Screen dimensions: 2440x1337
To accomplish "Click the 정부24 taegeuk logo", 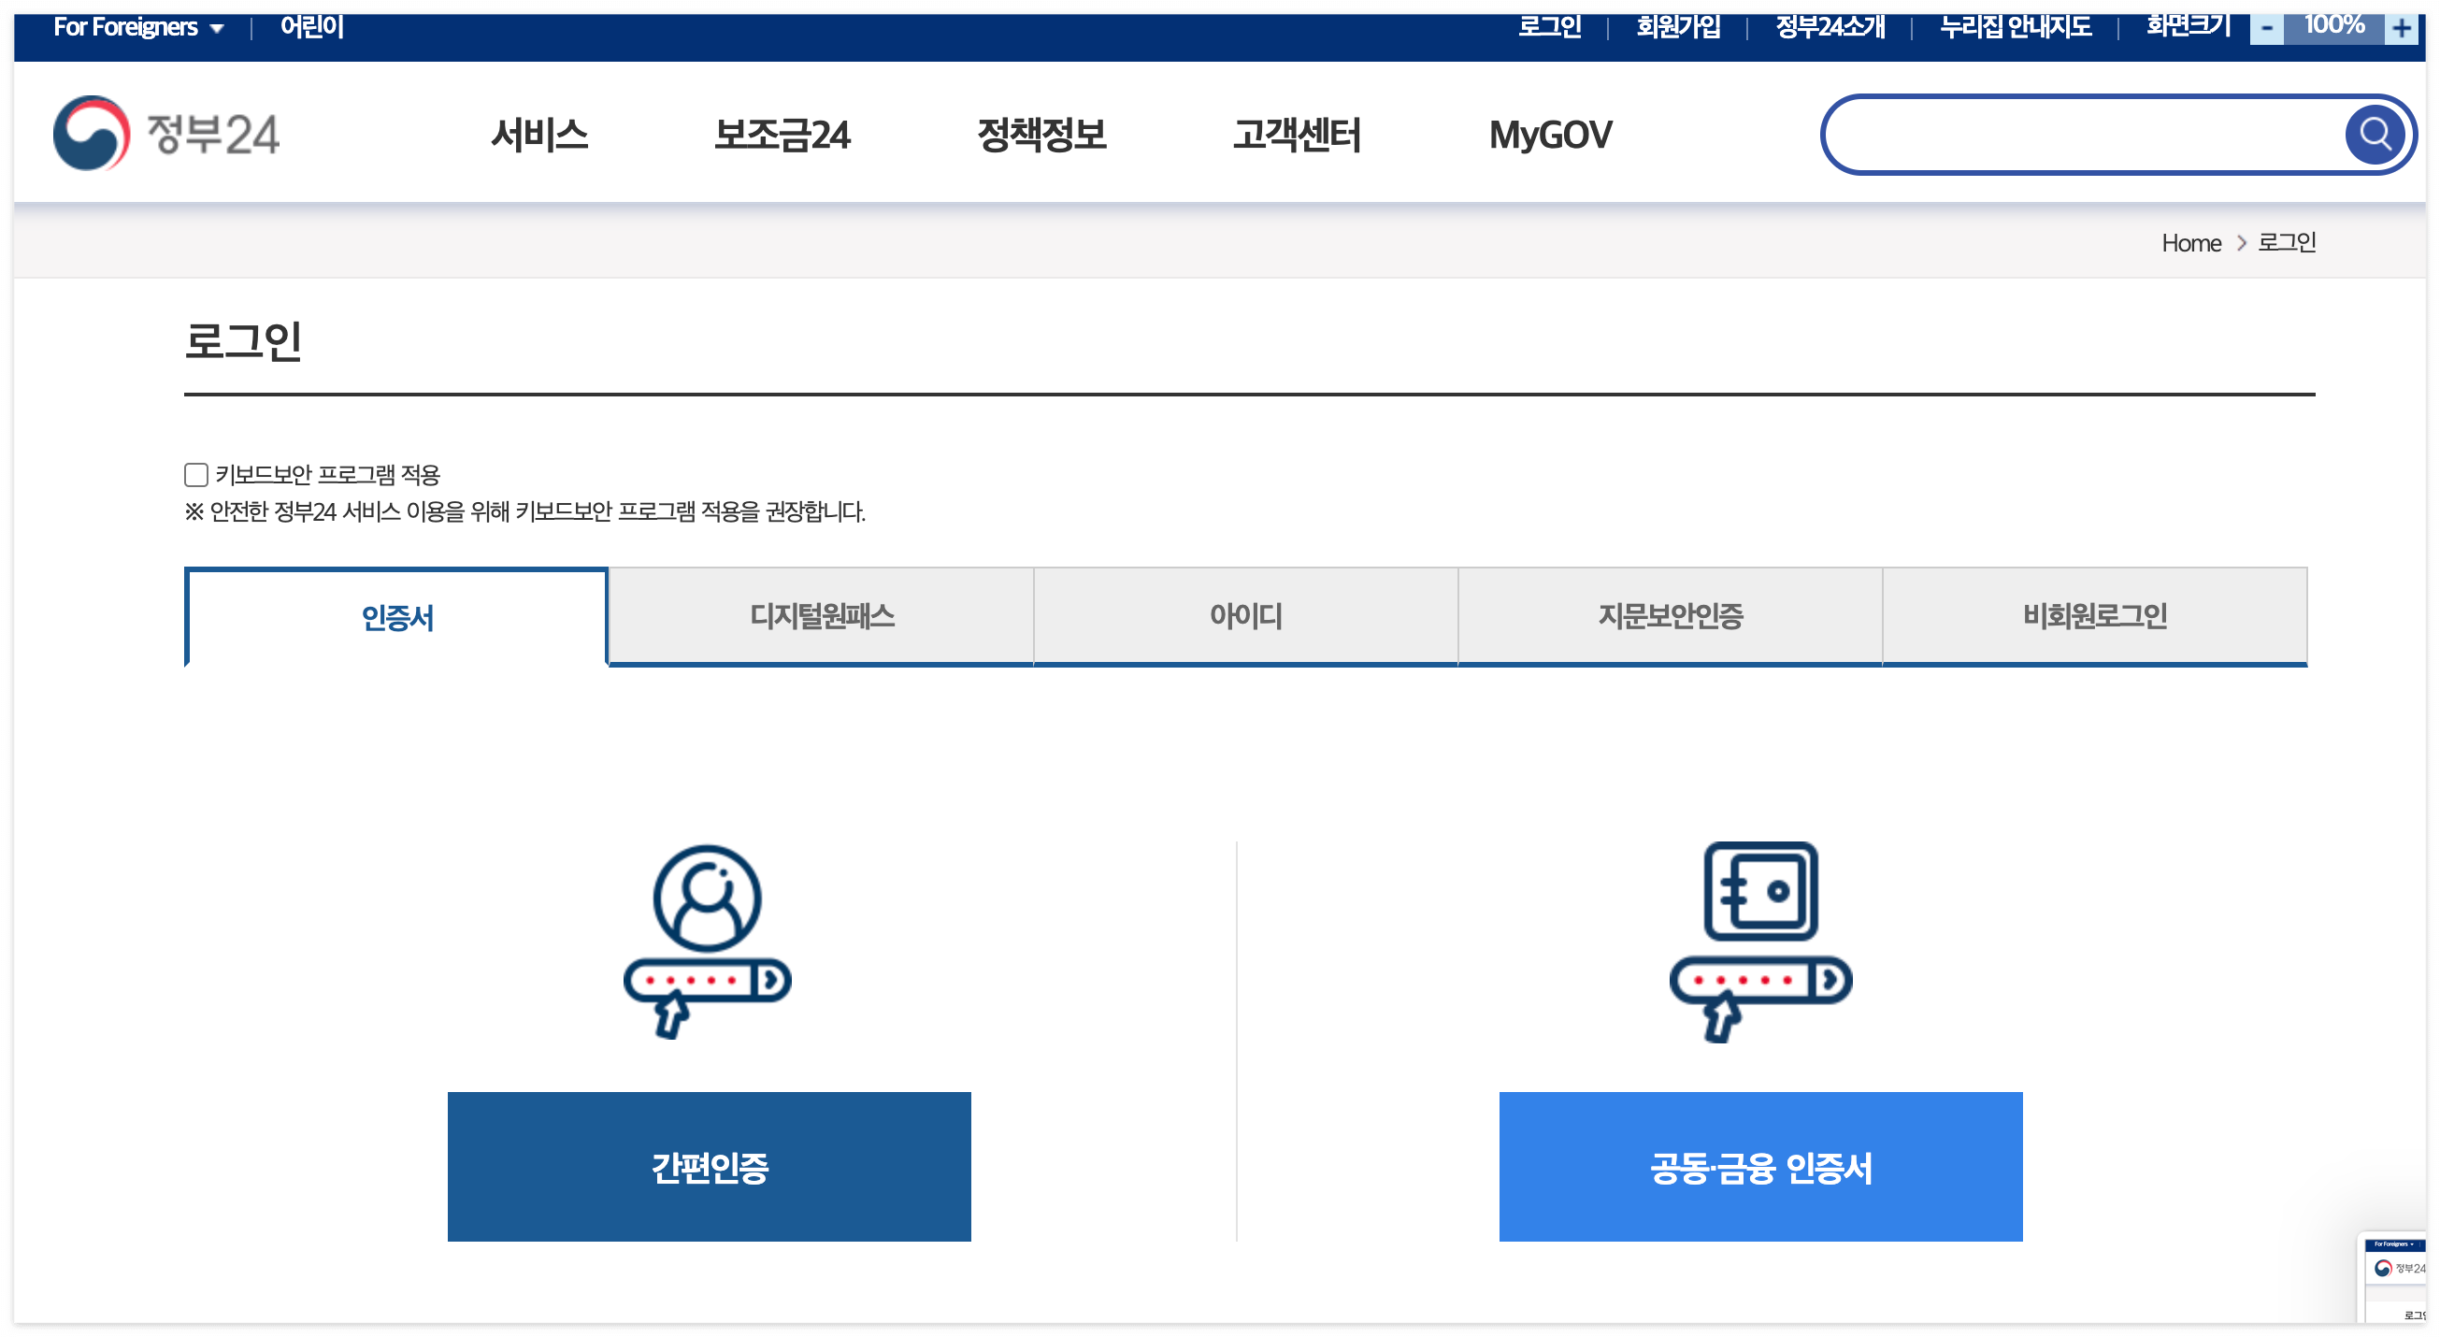I will (x=91, y=134).
